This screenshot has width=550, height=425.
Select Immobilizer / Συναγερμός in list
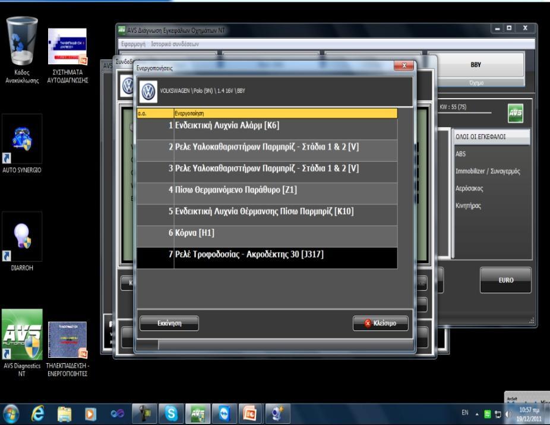coord(488,171)
